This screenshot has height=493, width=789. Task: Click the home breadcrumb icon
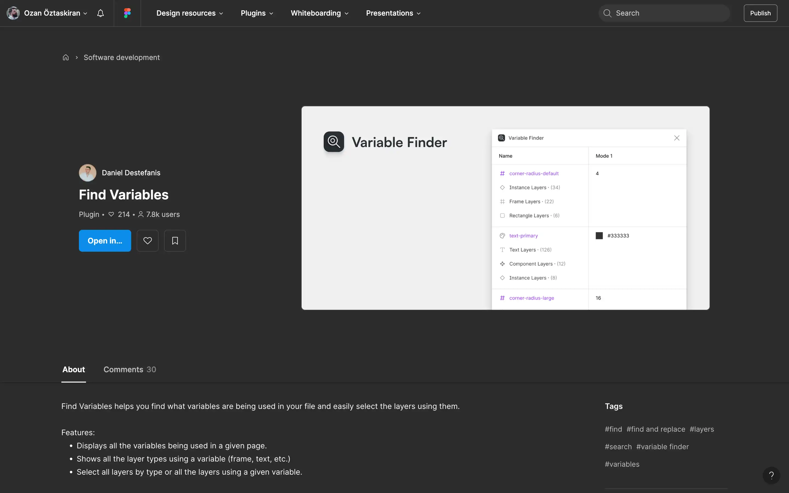pos(65,58)
